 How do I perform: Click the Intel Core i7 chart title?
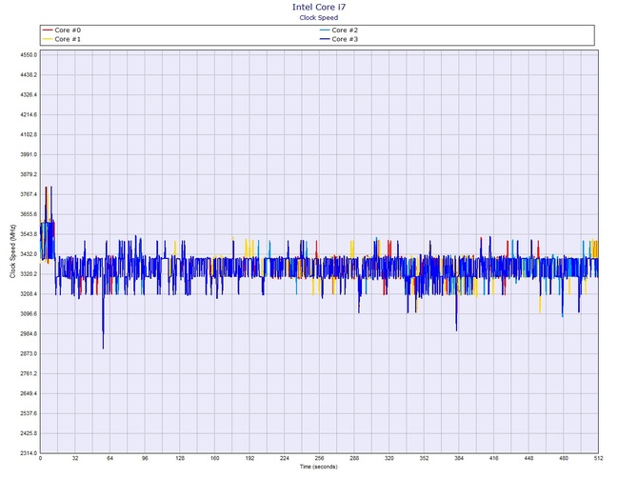point(319,7)
